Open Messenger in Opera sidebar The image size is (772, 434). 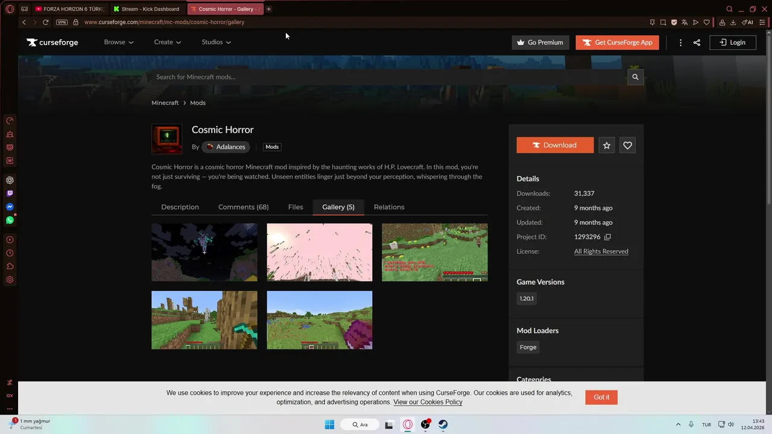click(x=10, y=207)
